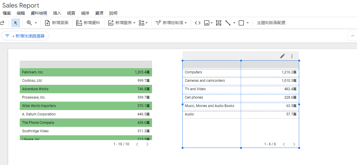The width and height of the screenshot is (357, 165).
Task: Click the insert image icon
Action: (x=207, y=23)
